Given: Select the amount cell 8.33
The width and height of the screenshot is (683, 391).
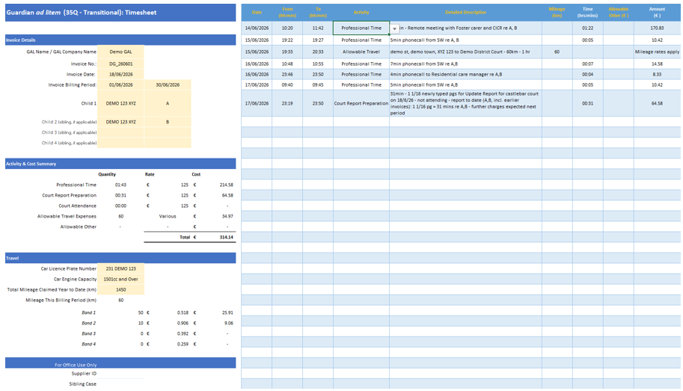Looking at the screenshot, I should [657, 75].
